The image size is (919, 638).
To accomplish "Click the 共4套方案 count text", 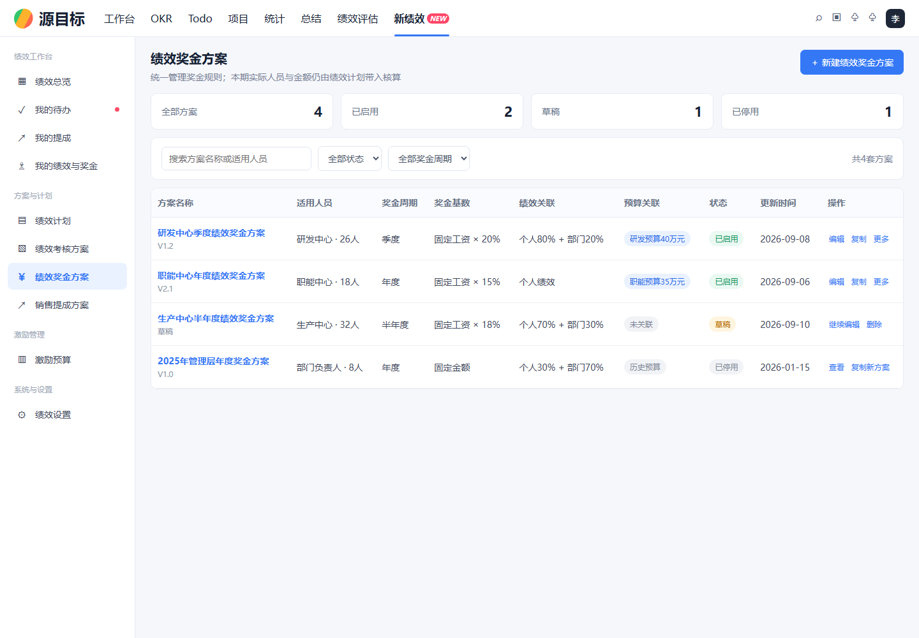I will pyautogui.click(x=872, y=159).
